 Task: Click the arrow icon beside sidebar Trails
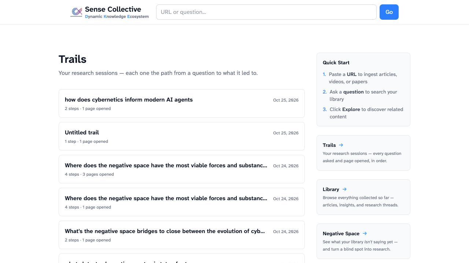(x=341, y=145)
